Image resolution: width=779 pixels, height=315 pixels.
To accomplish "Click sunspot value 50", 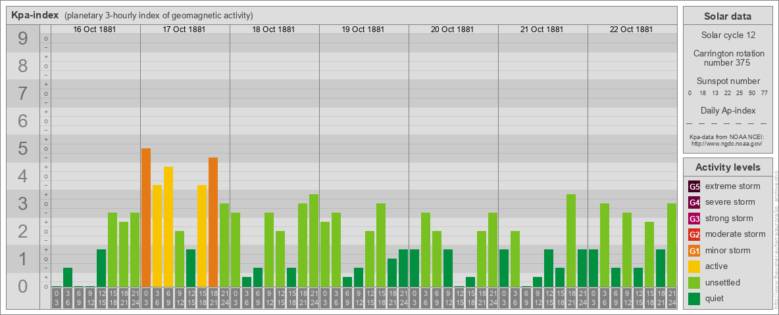I will coord(752,93).
